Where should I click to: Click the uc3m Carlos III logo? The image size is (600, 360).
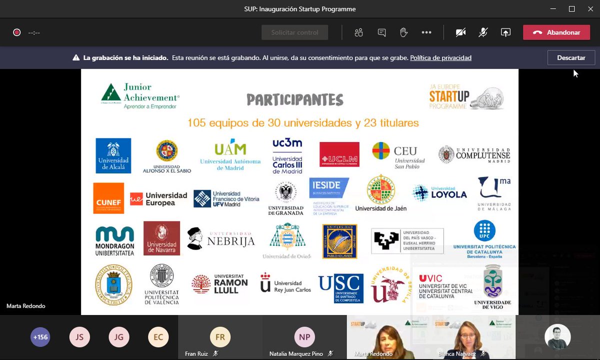pos(287,156)
